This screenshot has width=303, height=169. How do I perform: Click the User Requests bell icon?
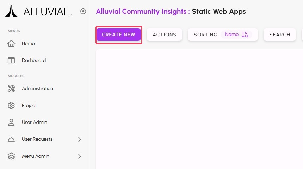[11, 139]
